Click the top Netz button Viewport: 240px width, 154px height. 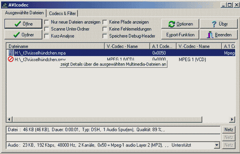(x=229, y=130)
